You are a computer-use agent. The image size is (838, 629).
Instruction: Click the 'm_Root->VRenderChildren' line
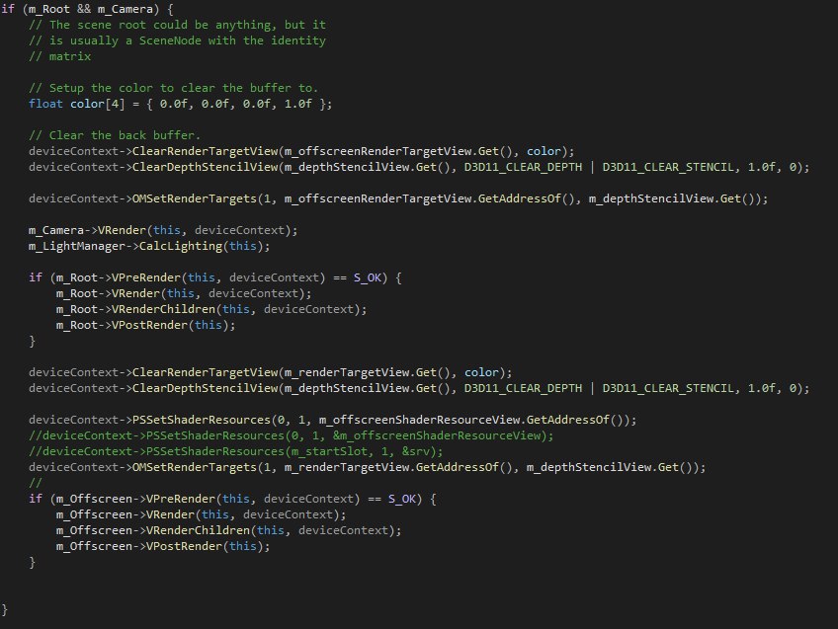pyautogui.click(x=211, y=309)
